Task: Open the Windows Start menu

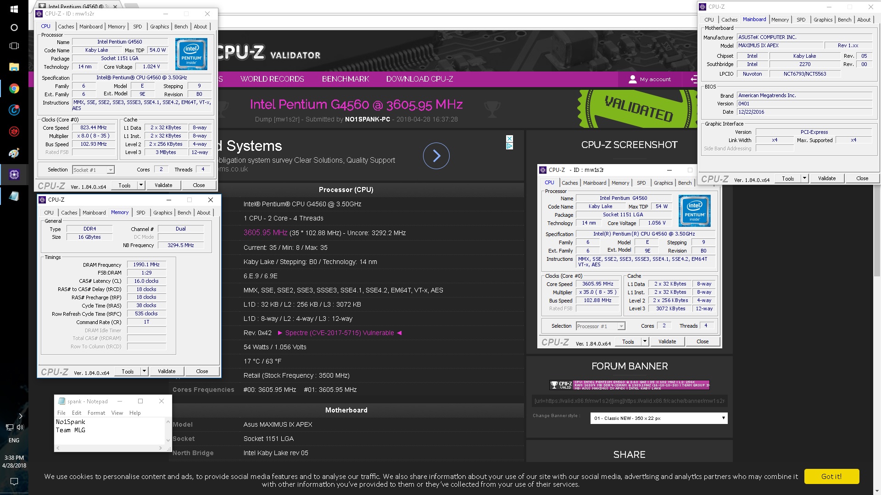Action: 14,9
